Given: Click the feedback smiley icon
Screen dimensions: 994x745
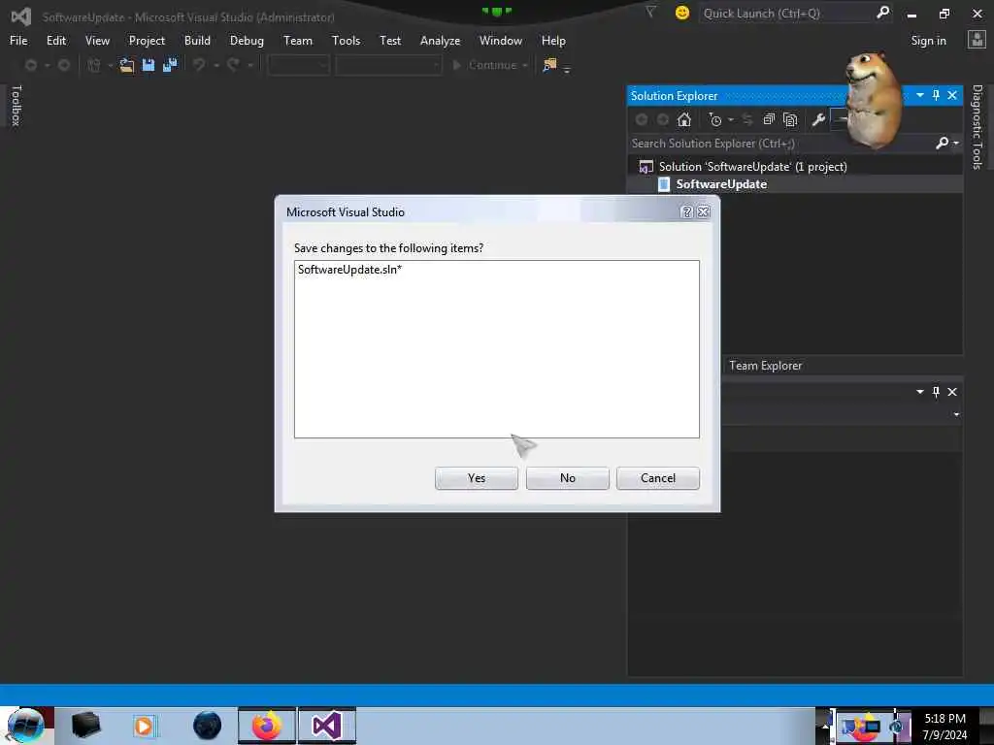Looking at the screenshot, I should point(682,13).
